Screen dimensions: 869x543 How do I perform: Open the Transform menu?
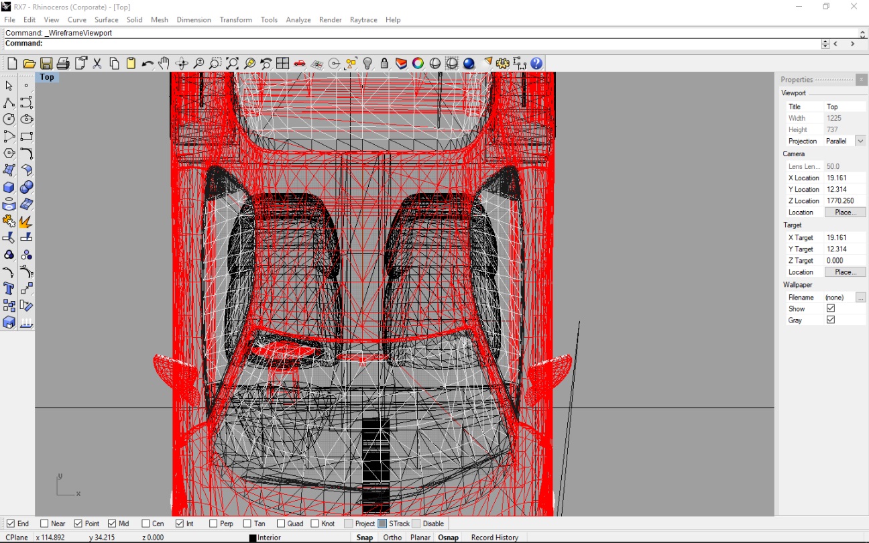pyautogui.click(x=235, y=19)
